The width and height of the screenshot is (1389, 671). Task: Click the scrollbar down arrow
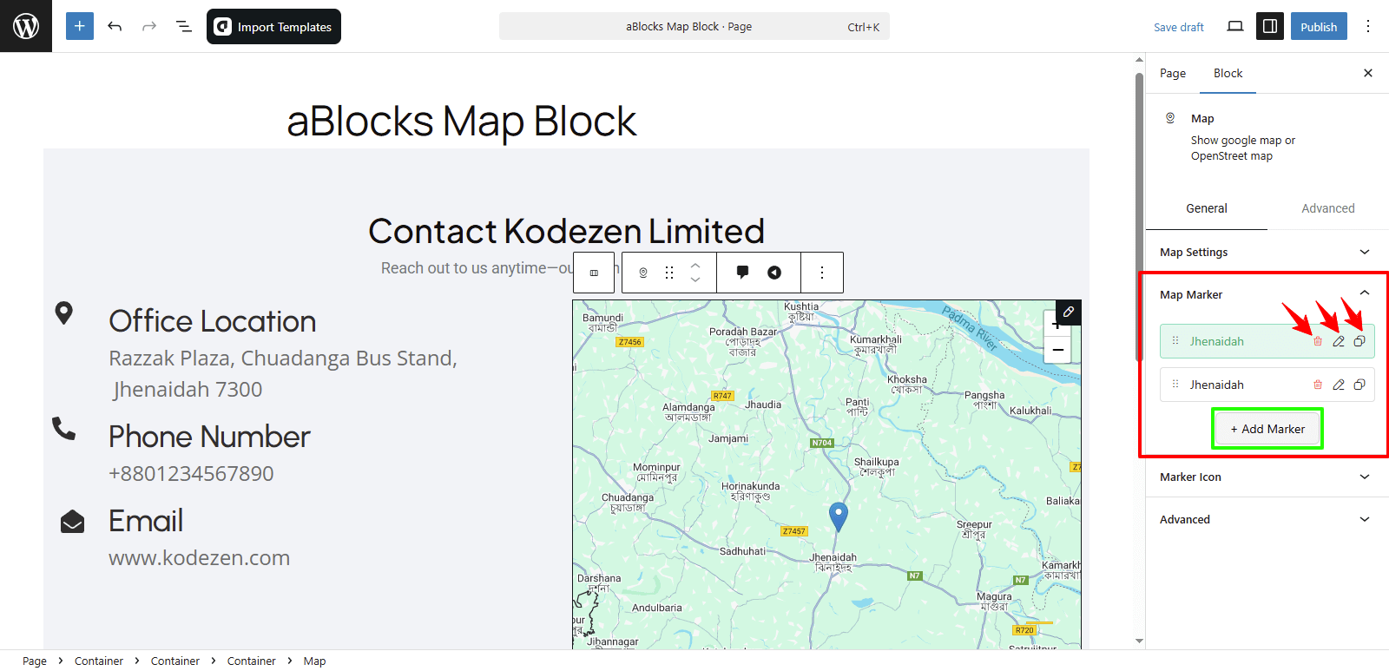point(1139,641)
